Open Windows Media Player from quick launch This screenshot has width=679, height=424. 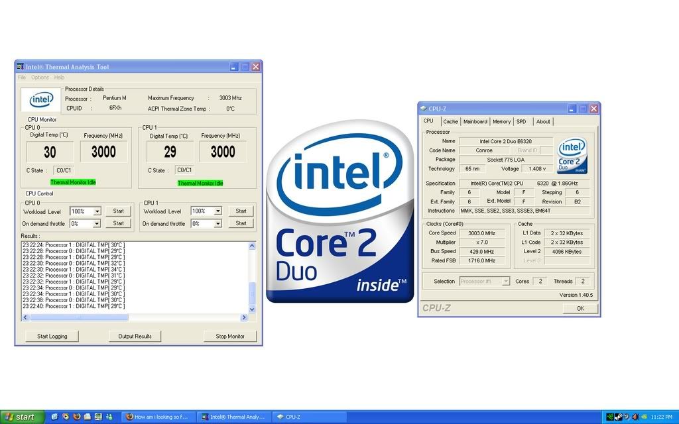[x=66, y=417]
